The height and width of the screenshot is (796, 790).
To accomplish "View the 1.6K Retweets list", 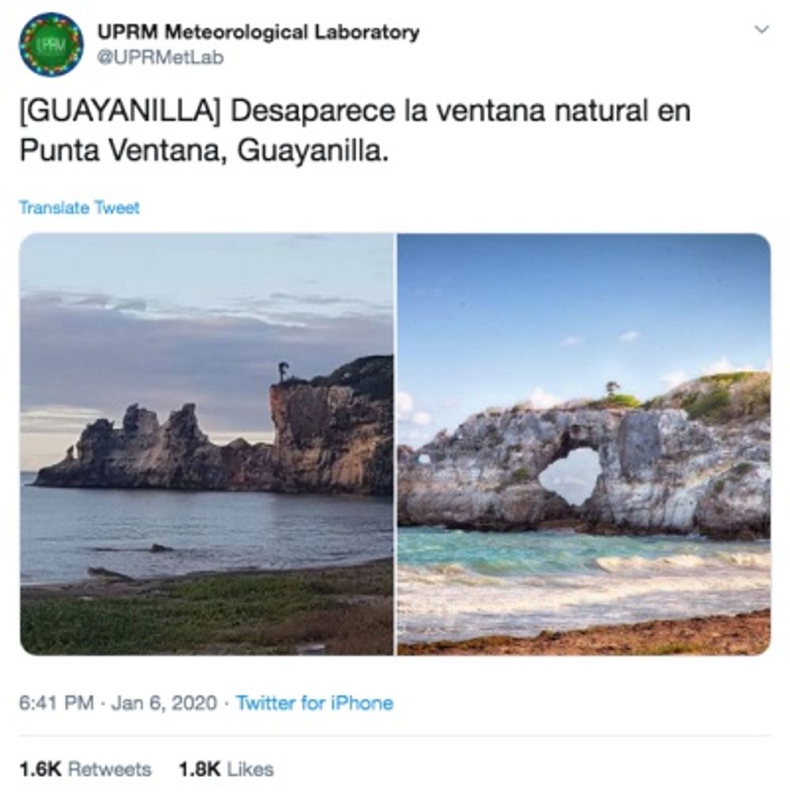I will coord(85,770).
